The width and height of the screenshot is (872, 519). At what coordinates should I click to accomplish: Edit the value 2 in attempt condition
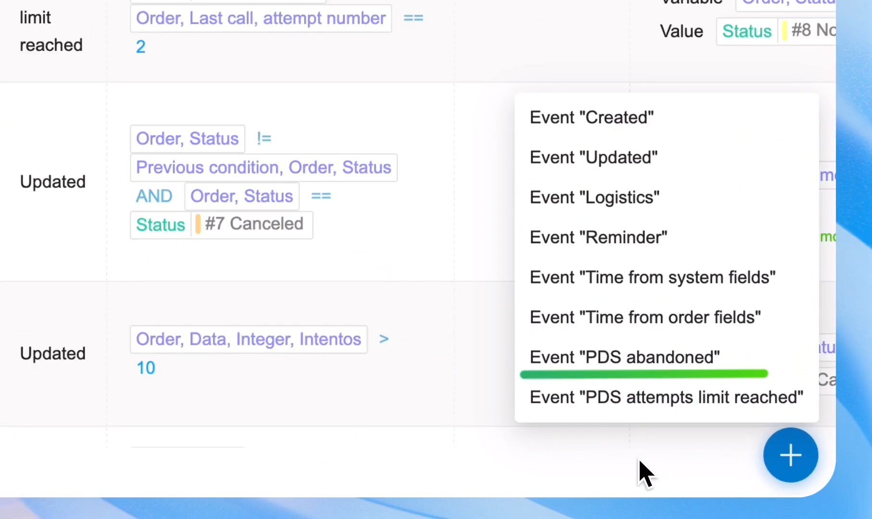[x=140, y=47]
